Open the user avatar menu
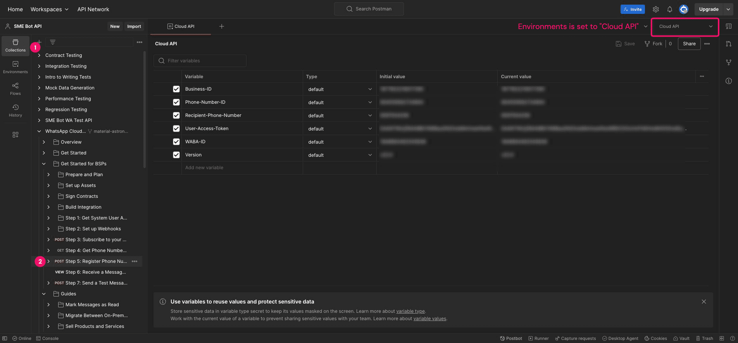The height and width of the screenshot is (343, 738). point(684,9)
